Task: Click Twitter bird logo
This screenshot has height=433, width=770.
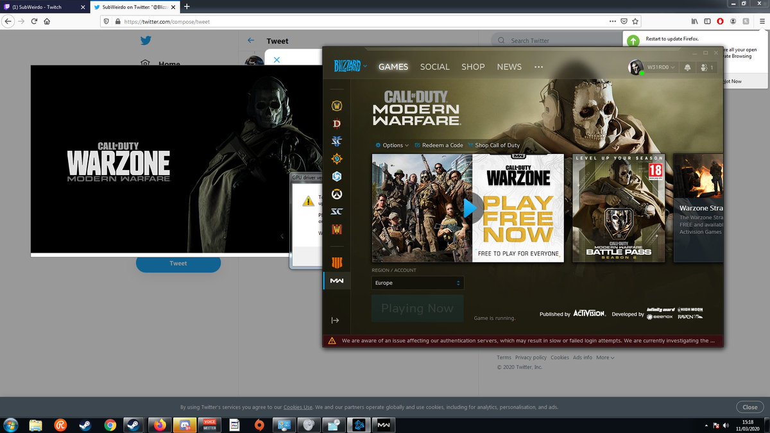Action: click(146, 40)
